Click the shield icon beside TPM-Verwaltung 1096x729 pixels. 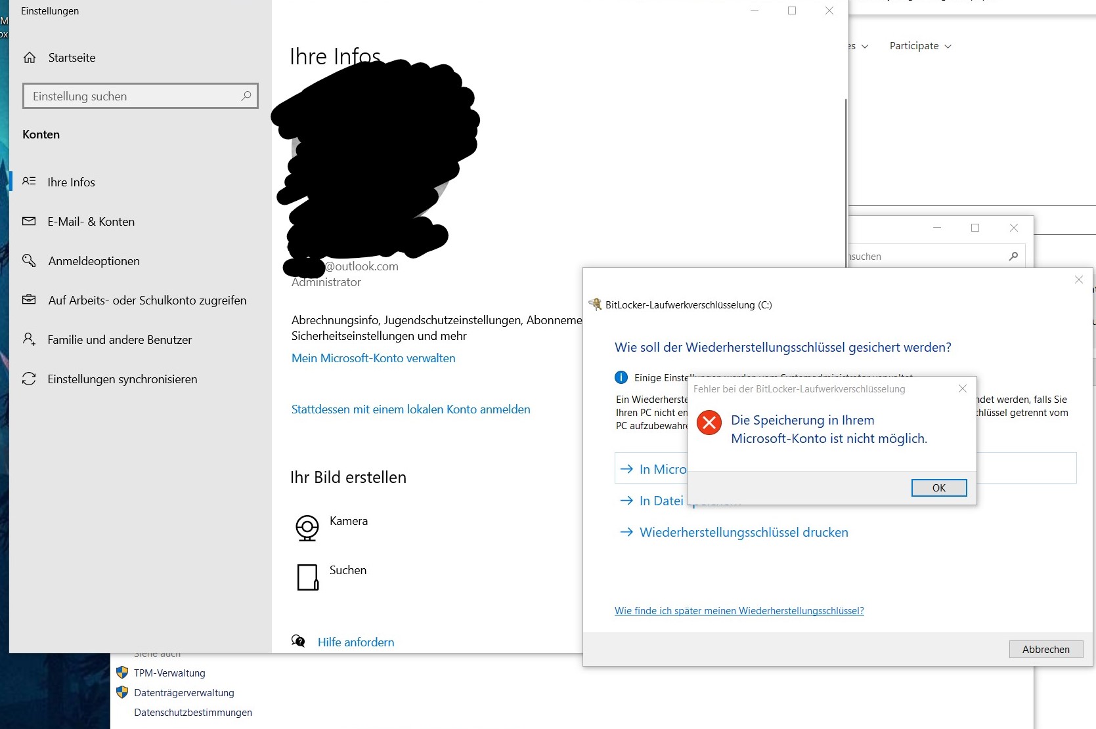(x=122, y=673)
